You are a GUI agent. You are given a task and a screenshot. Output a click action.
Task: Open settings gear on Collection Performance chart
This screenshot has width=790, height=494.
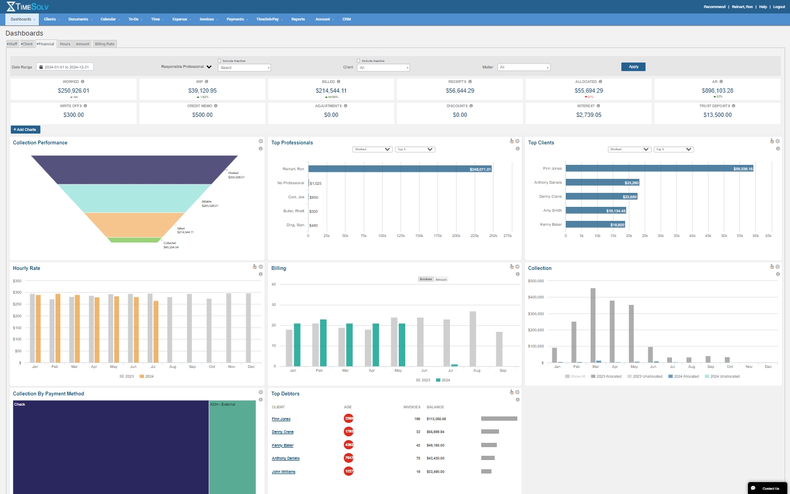(x=261, y=141)
